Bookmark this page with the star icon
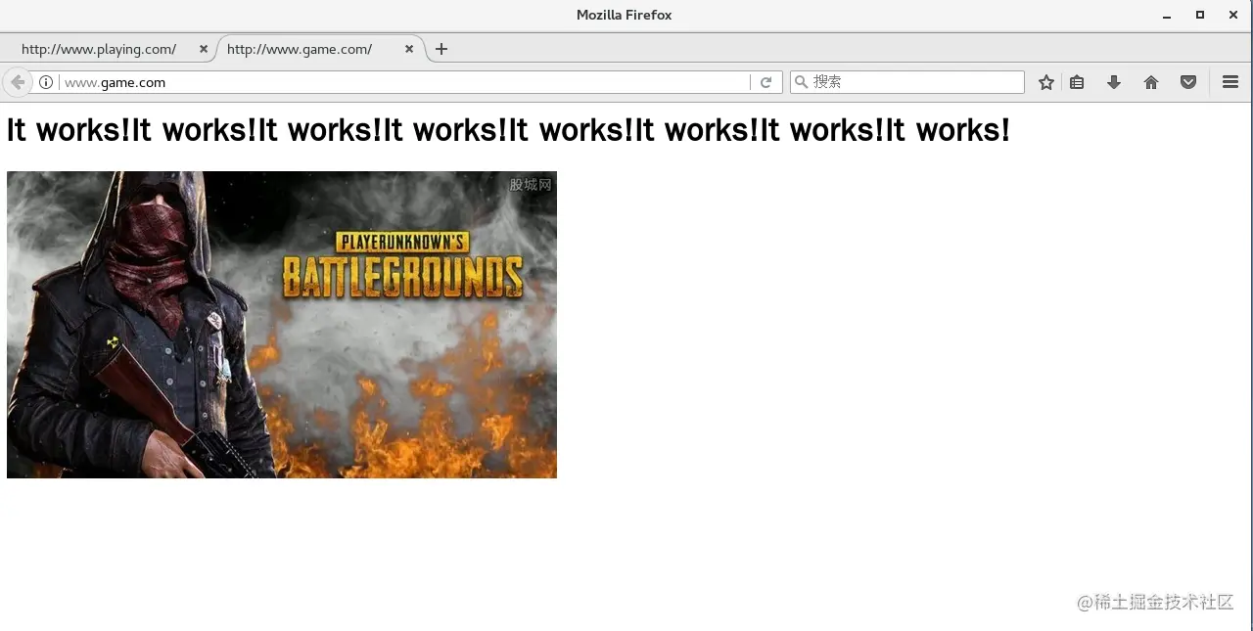 point(1046,82)
